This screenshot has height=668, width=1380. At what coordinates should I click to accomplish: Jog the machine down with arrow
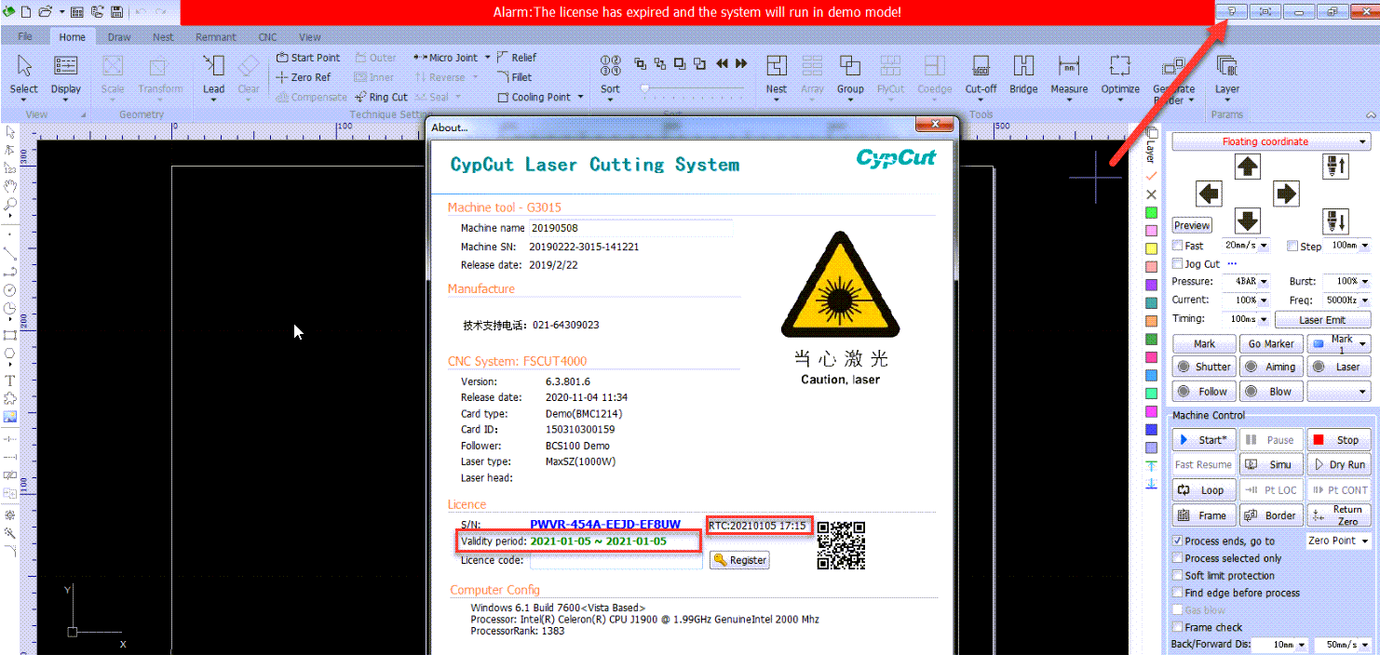1248,221
